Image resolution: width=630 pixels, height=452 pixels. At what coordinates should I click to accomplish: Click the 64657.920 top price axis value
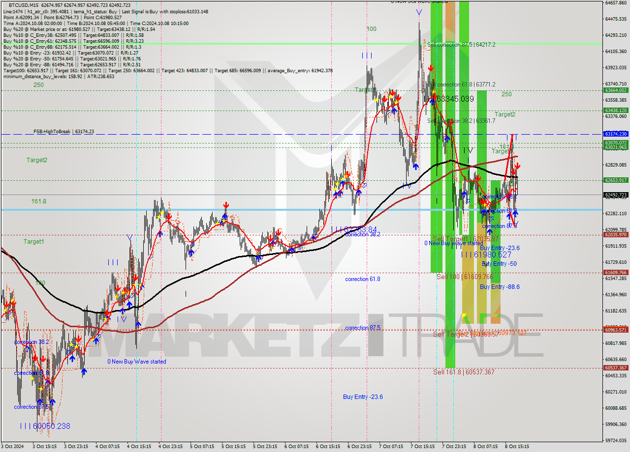[616, 2]
